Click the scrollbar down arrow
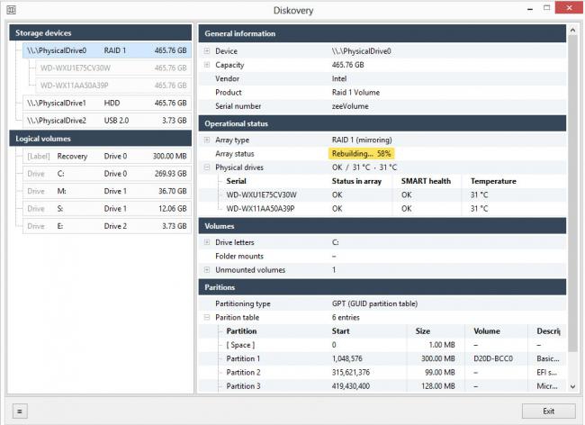 pos(572,387)
